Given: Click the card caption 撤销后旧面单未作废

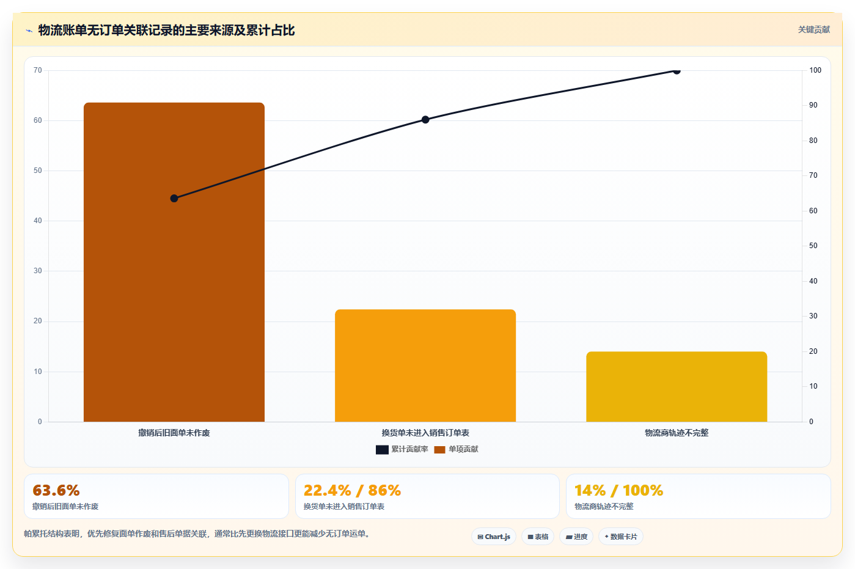Looking at the screenshot, I should pyautogui.click(x=65, y=507).
